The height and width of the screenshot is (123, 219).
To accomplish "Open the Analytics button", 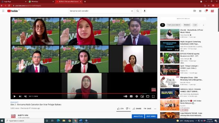I will pos(138,116).
